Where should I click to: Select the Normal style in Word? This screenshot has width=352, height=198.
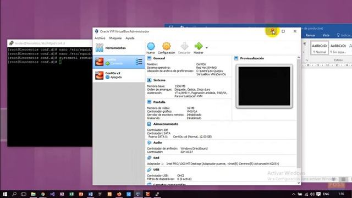320,48
